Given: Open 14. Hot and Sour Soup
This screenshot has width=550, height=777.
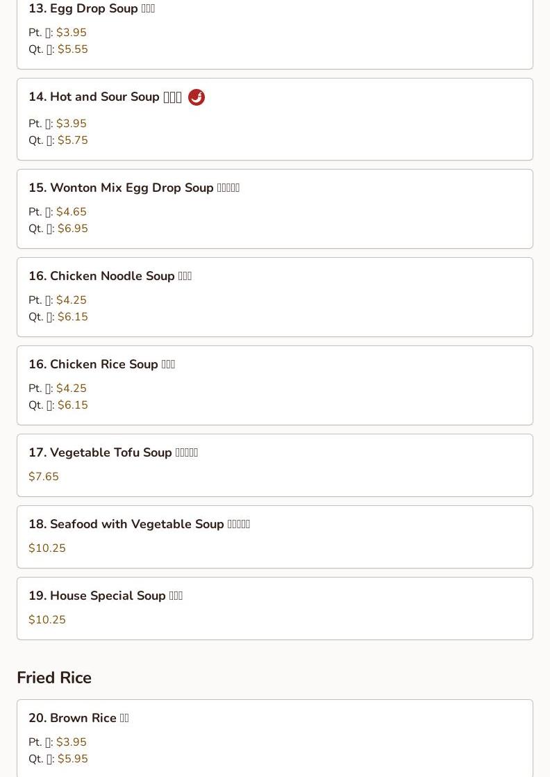Looking at the screenshot, I should [x=105, y=97].
